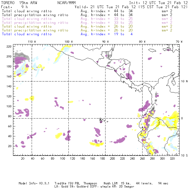Screen dimensions: 189x189
Task: Click the purple "Total precipitation mixing ratio" legend line
Action: pyautogui.click(x=35, y=23)
